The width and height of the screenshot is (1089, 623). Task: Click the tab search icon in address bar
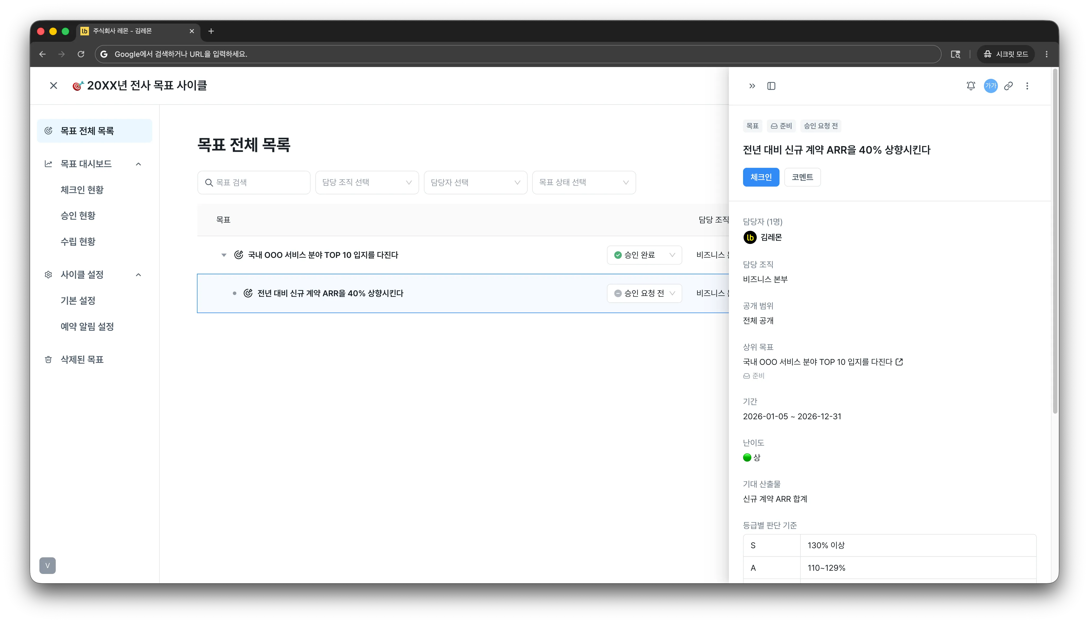click(x=956, y=54)
